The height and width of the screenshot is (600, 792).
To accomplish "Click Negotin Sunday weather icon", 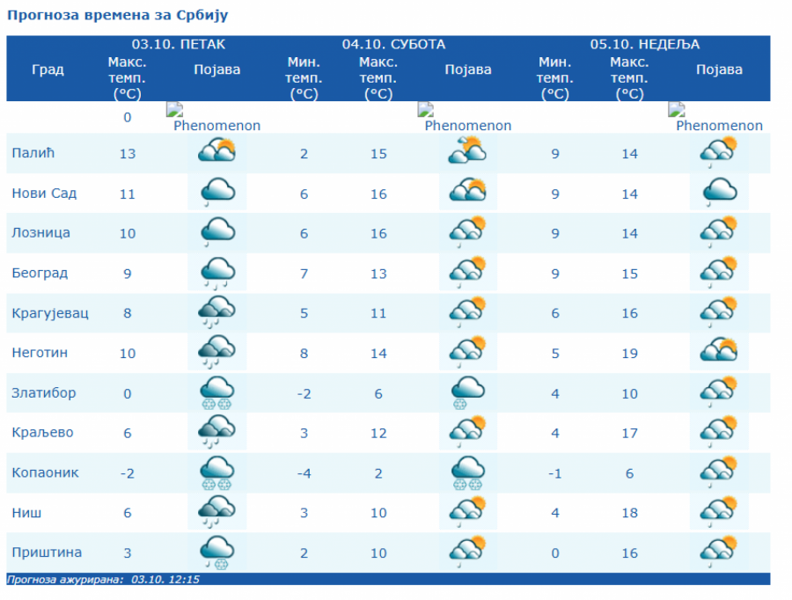I will pos(718,353).
